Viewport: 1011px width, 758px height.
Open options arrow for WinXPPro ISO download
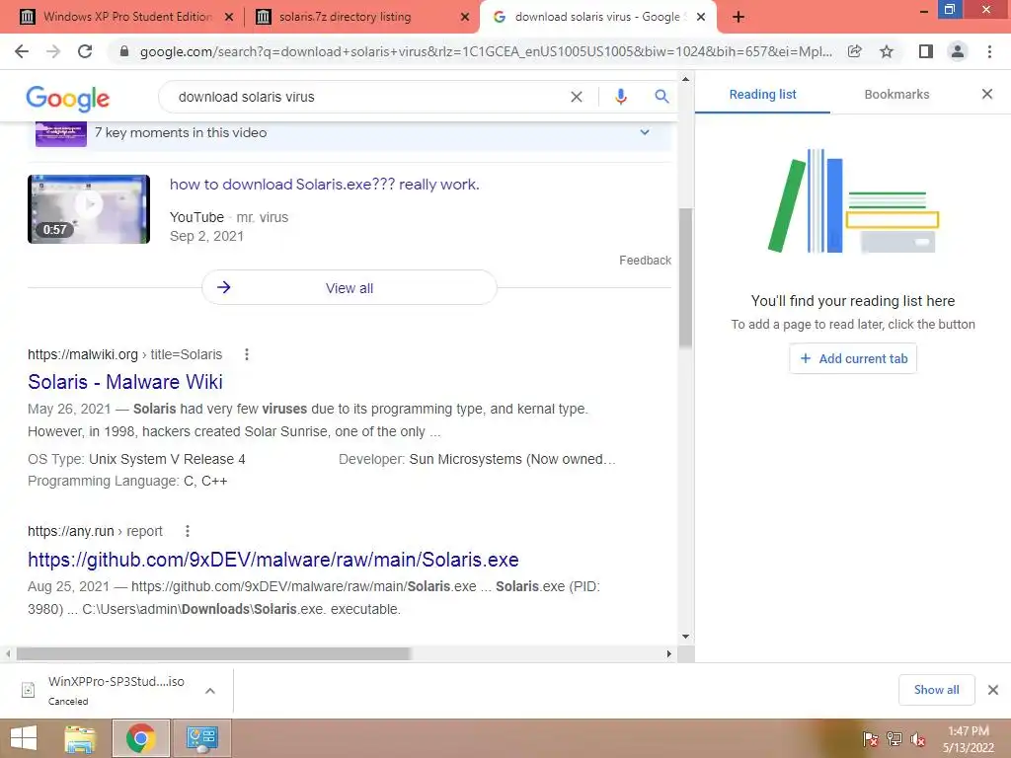pos(210,691)
